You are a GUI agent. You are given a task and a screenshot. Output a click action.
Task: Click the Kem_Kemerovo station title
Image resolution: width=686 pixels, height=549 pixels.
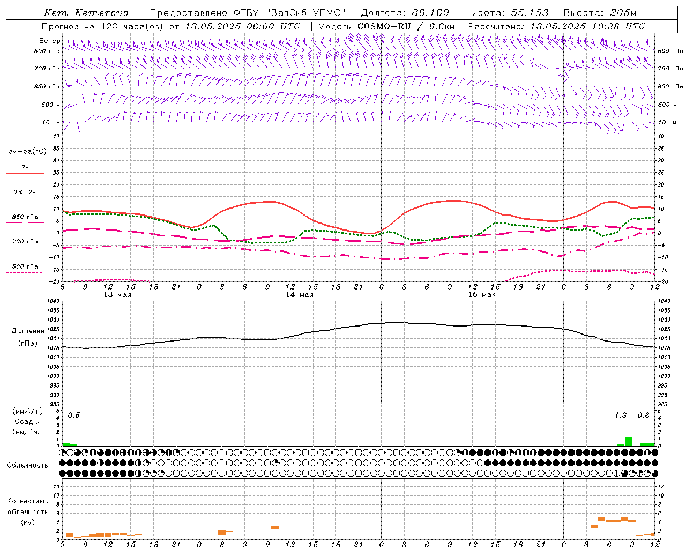86,13
